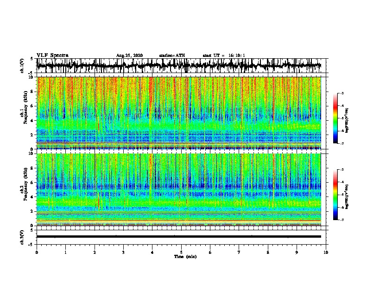
Task: Click the "-7" label on ch.2 color scale
Action: point(342,220)
